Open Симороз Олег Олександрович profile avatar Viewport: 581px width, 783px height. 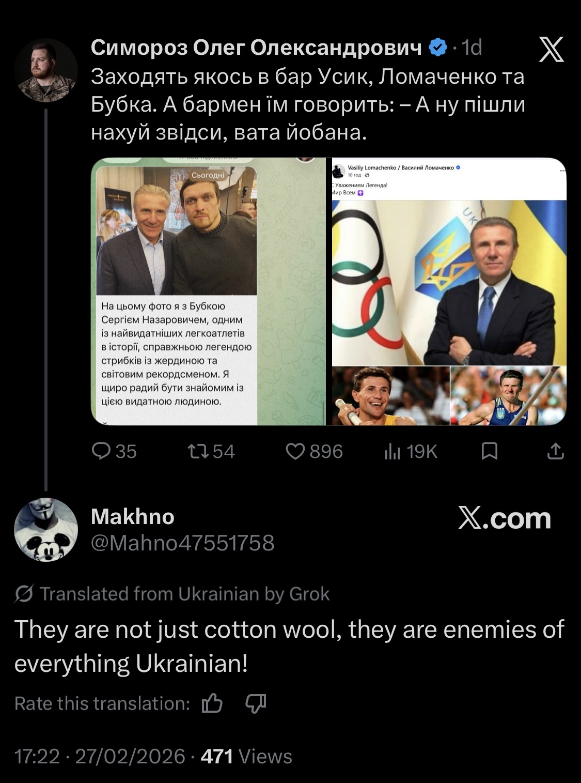click(x=46, y=70)
